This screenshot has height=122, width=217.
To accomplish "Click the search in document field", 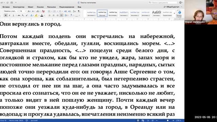I will (x=163, y=2).
